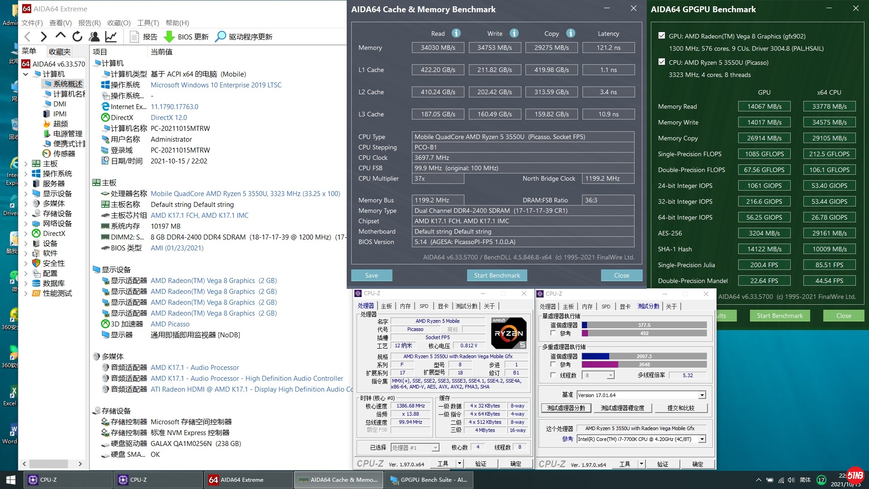The width and height of the screenshot is (869, 489).
Task: Uncheck the CPU Ryzen 5 3550U checkbox
Action: 662,62
